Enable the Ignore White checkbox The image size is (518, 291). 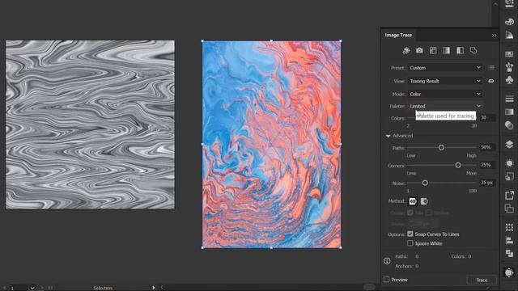point(410,243)
